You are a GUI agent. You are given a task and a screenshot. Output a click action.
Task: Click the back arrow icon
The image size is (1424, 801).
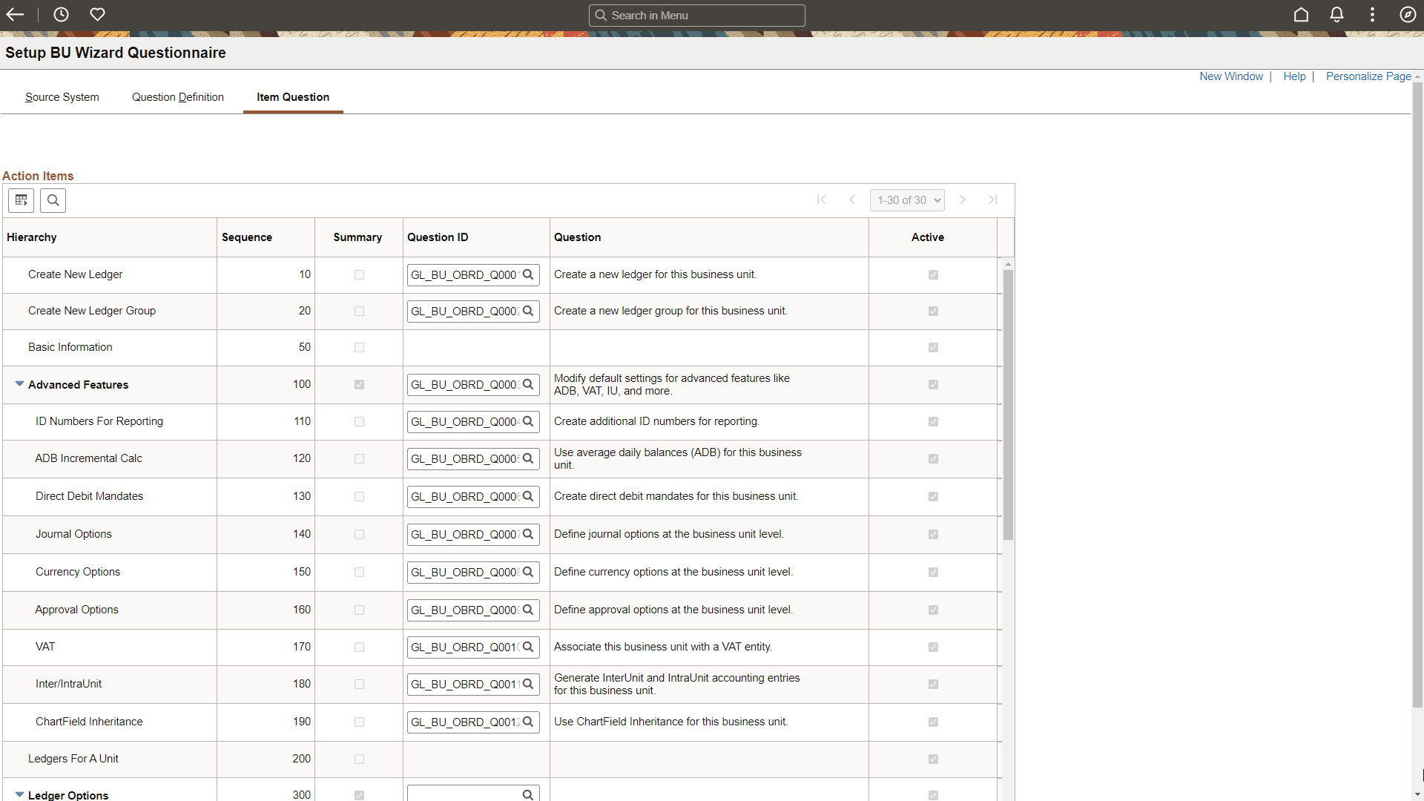pyautogui.click(x=15, y=15)
